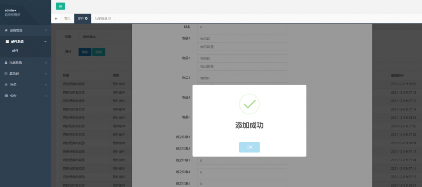Click the timestamp 2021-12-8 9:37:13
Viewport: 422px width, 187px height.
coord(403,177)
